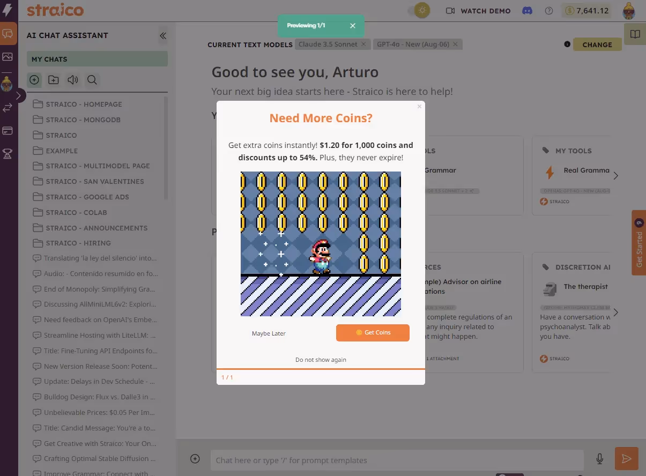Close the Need More Coins popup
The image size is (646, 476).
pyautogui.click(x=419, y=106)
